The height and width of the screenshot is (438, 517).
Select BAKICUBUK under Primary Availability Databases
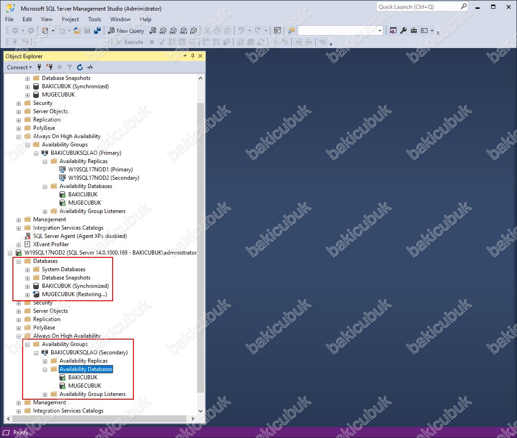pyautogui.click(x=83, y=195)
